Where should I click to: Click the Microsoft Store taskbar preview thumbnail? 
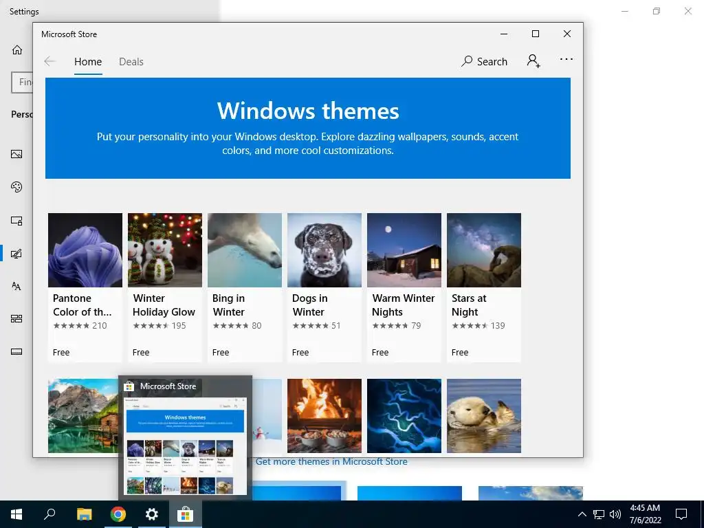click(185, 445)
